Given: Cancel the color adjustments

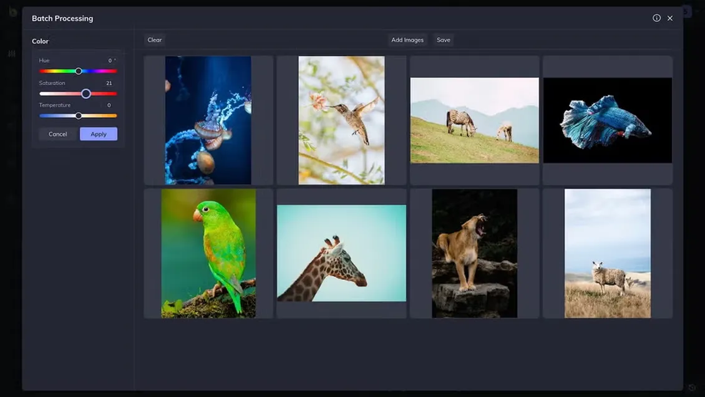Looking at the screenshot, I should click(x=58, y=134).
